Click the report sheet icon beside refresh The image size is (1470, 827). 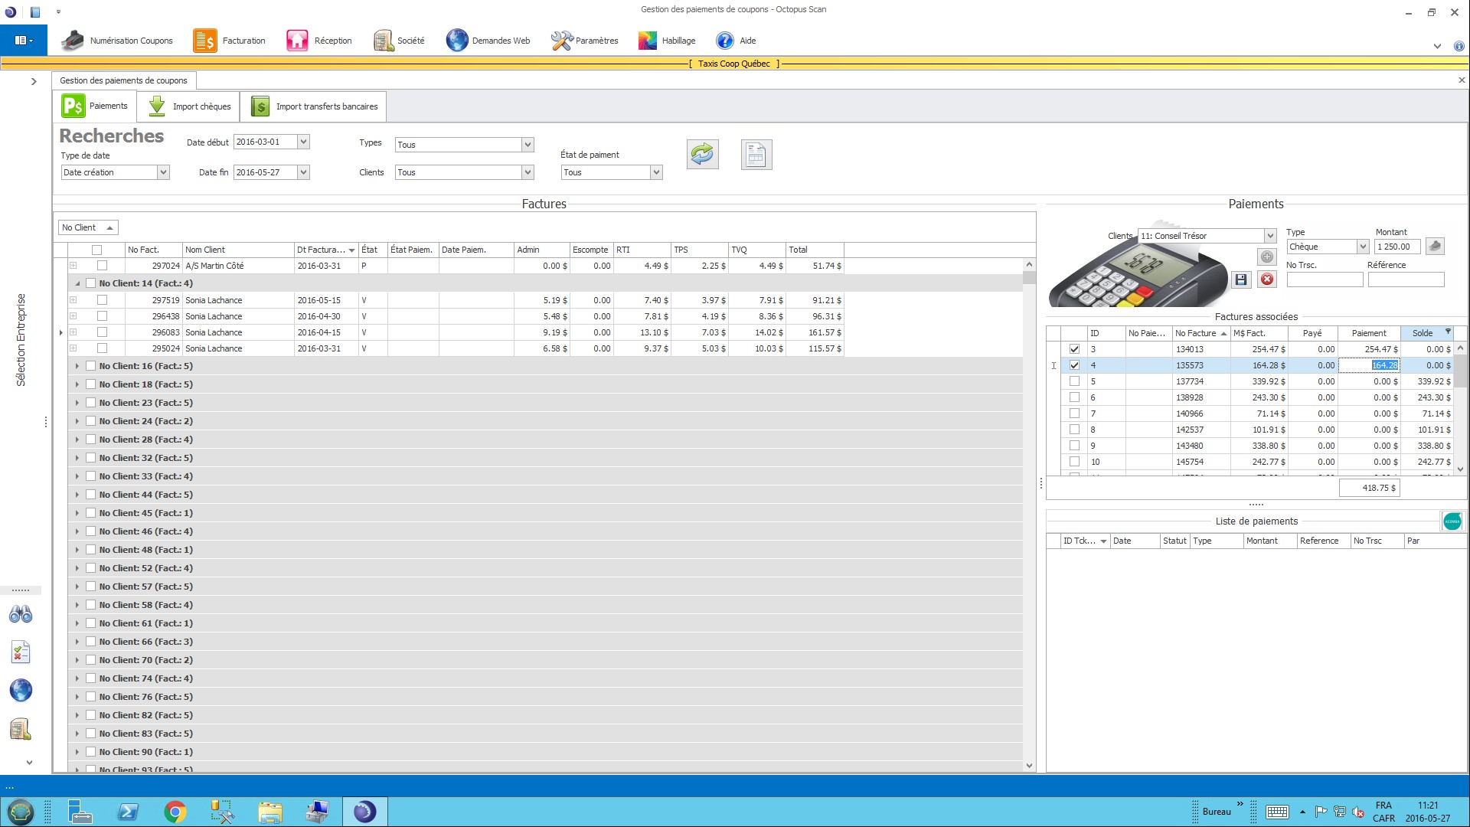[756, 155]
